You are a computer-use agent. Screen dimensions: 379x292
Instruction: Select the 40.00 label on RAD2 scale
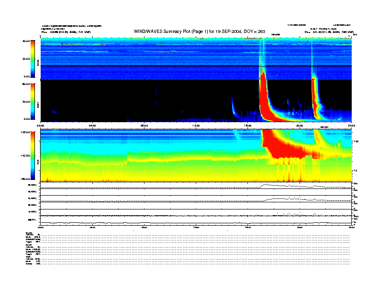coord(25,42)
